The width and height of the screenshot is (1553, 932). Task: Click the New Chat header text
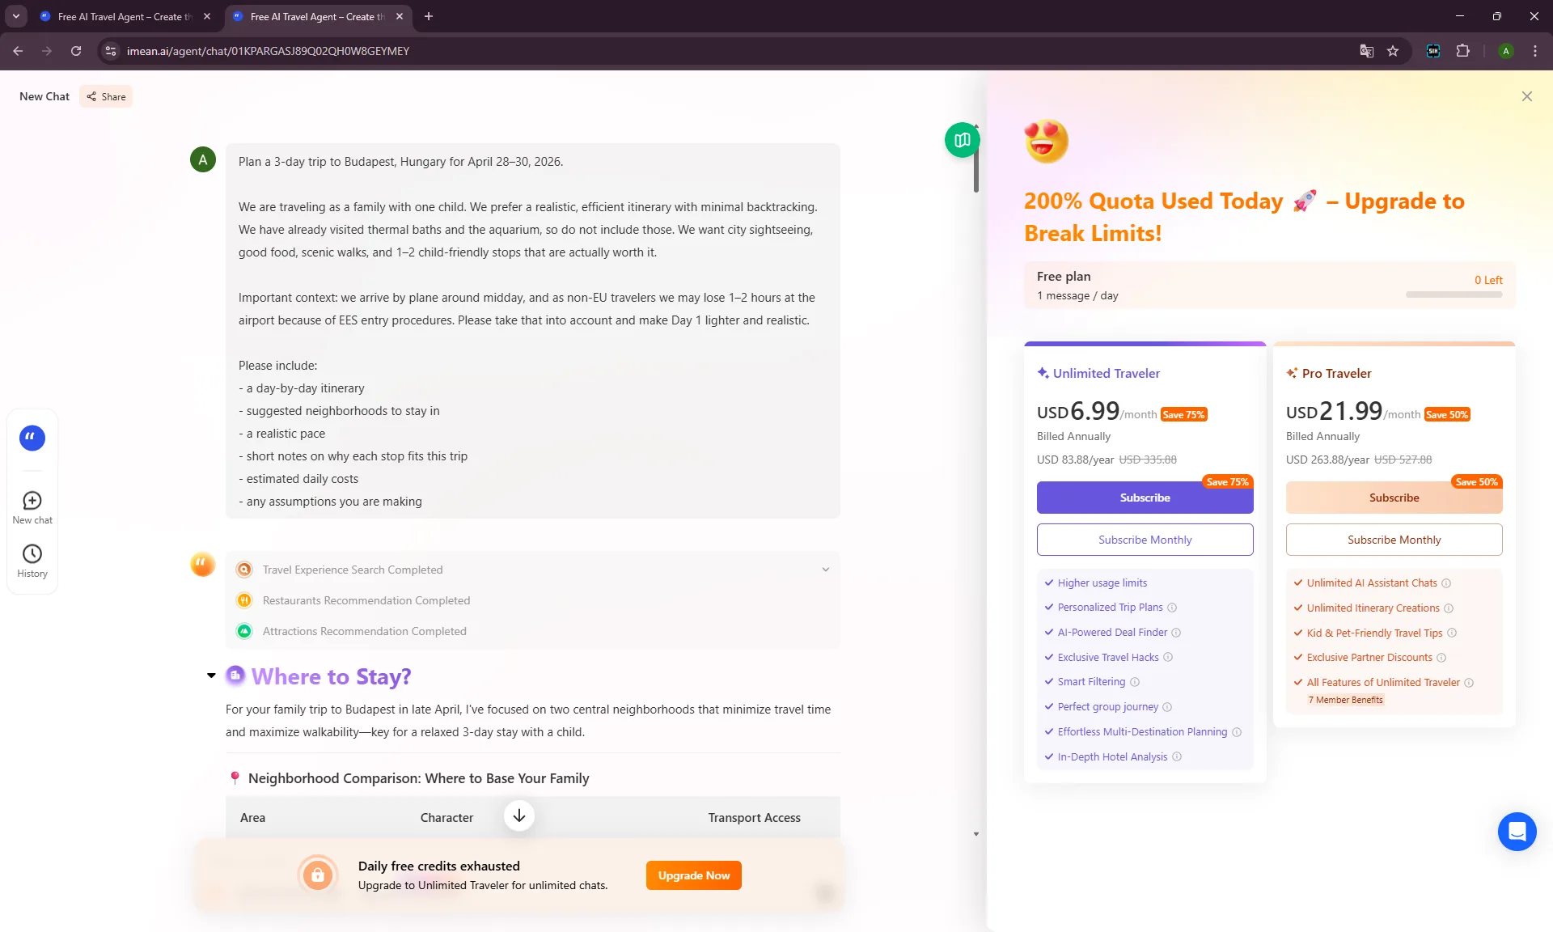[x=44, y=96]
